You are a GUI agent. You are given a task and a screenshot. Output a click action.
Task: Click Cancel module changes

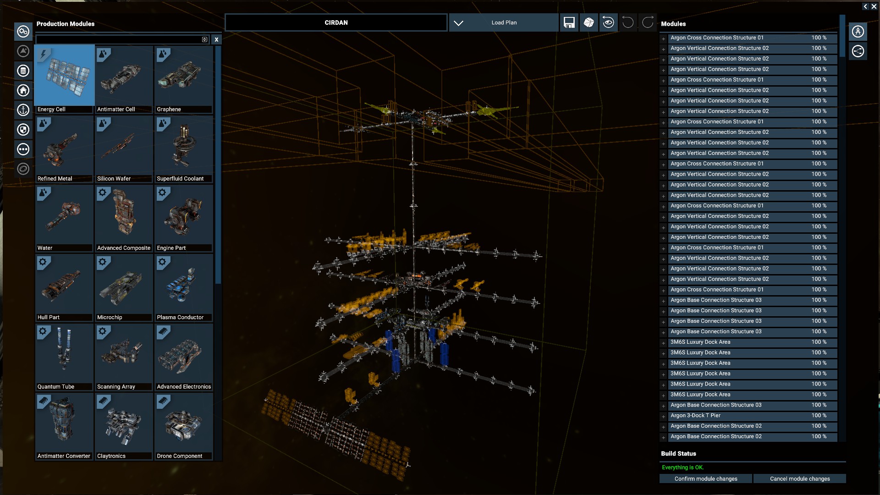click(x=799, y=478)
